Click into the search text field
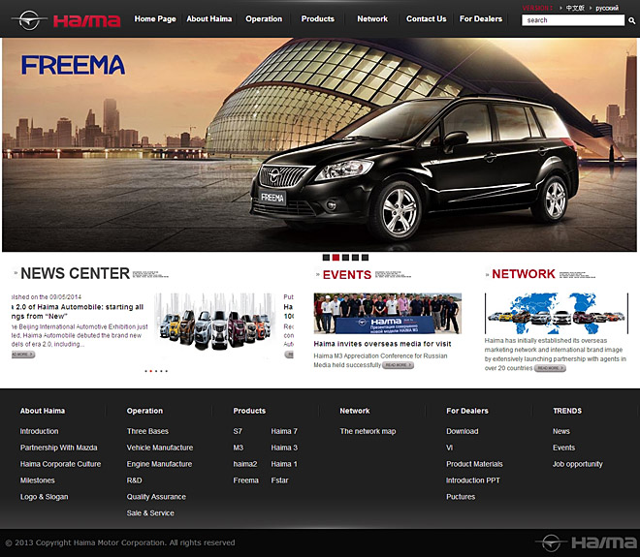Screen dimensions: 640x557 pos(568,20)
